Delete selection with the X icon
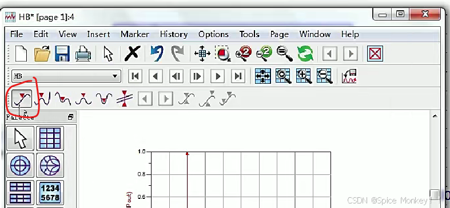450x208 pixels. [132, 54]
